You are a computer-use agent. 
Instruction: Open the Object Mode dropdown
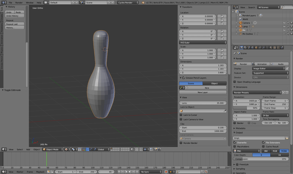point(53,149)
